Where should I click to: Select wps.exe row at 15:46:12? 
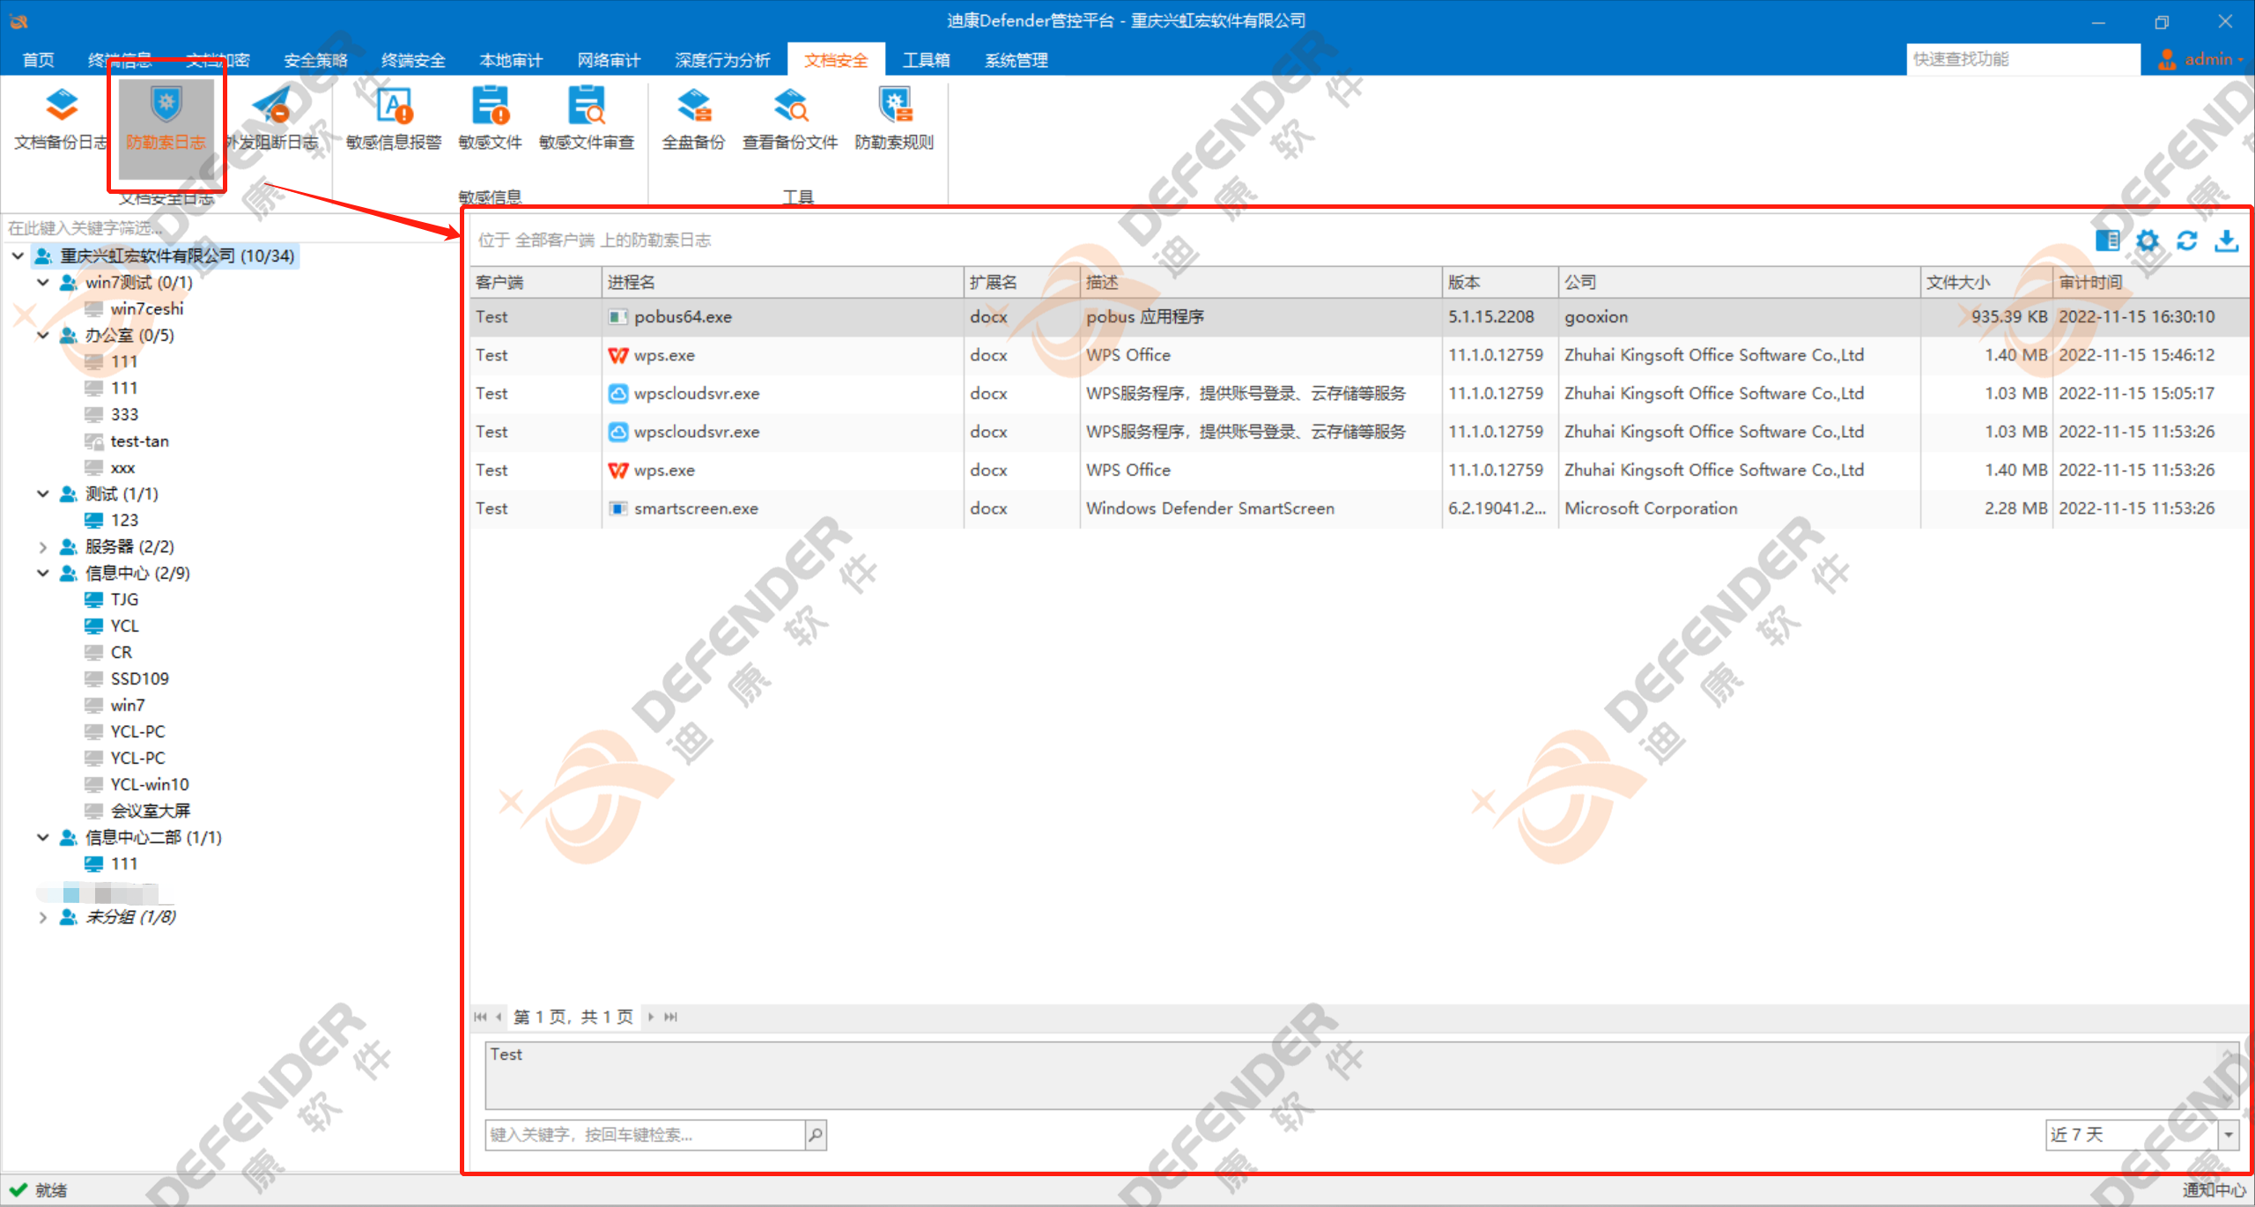1357,355
